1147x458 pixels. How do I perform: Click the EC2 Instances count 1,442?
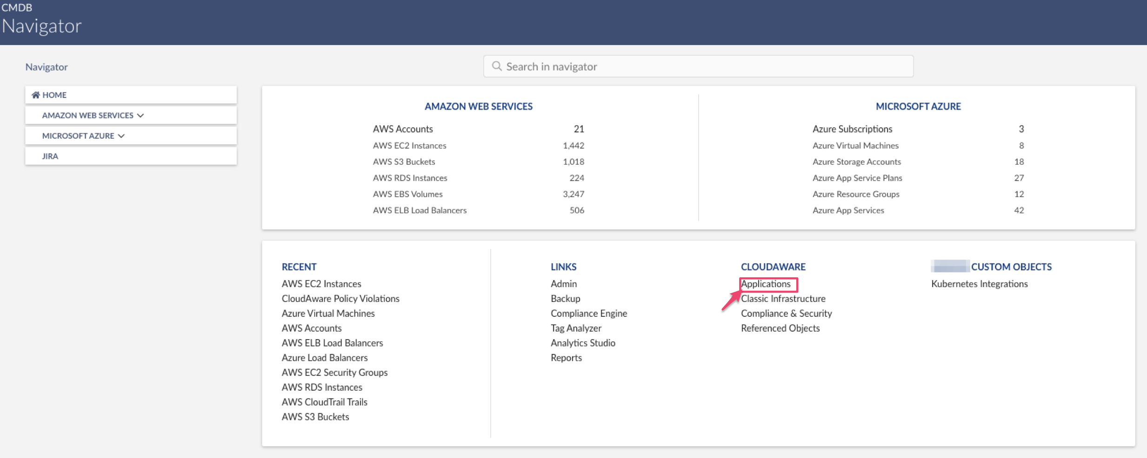coord(573,145)
